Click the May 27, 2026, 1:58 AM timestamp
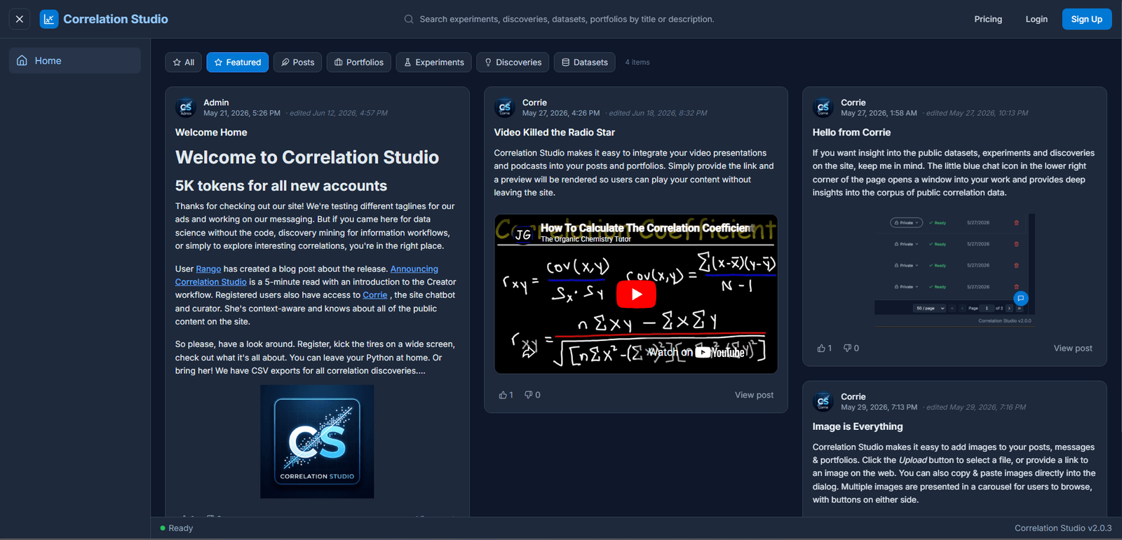The height and width of the screenshot is (540, 1122). click(x=879, y=113)
